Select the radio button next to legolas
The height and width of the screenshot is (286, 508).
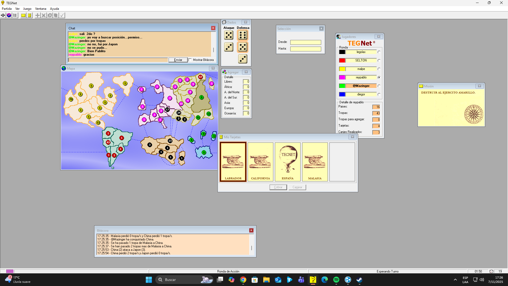379,52
